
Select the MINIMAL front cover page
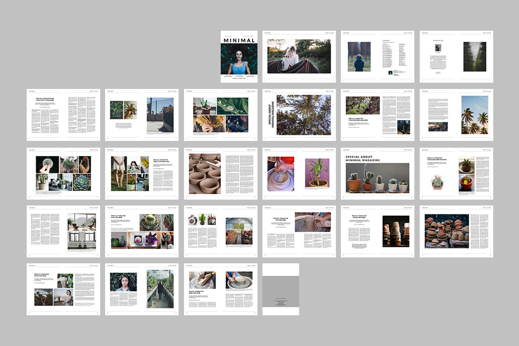[x=239, y=56]
